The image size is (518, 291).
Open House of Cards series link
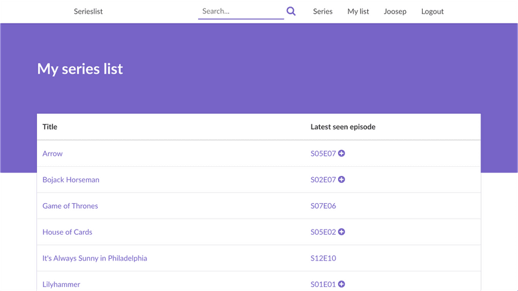[x=67, y=232]
